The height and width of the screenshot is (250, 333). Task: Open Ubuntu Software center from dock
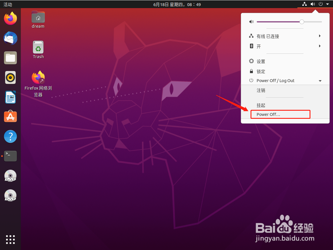pos(10,116)
